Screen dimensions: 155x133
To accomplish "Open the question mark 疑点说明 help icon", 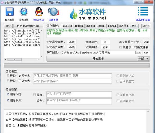I will click(x=24, y=12).
